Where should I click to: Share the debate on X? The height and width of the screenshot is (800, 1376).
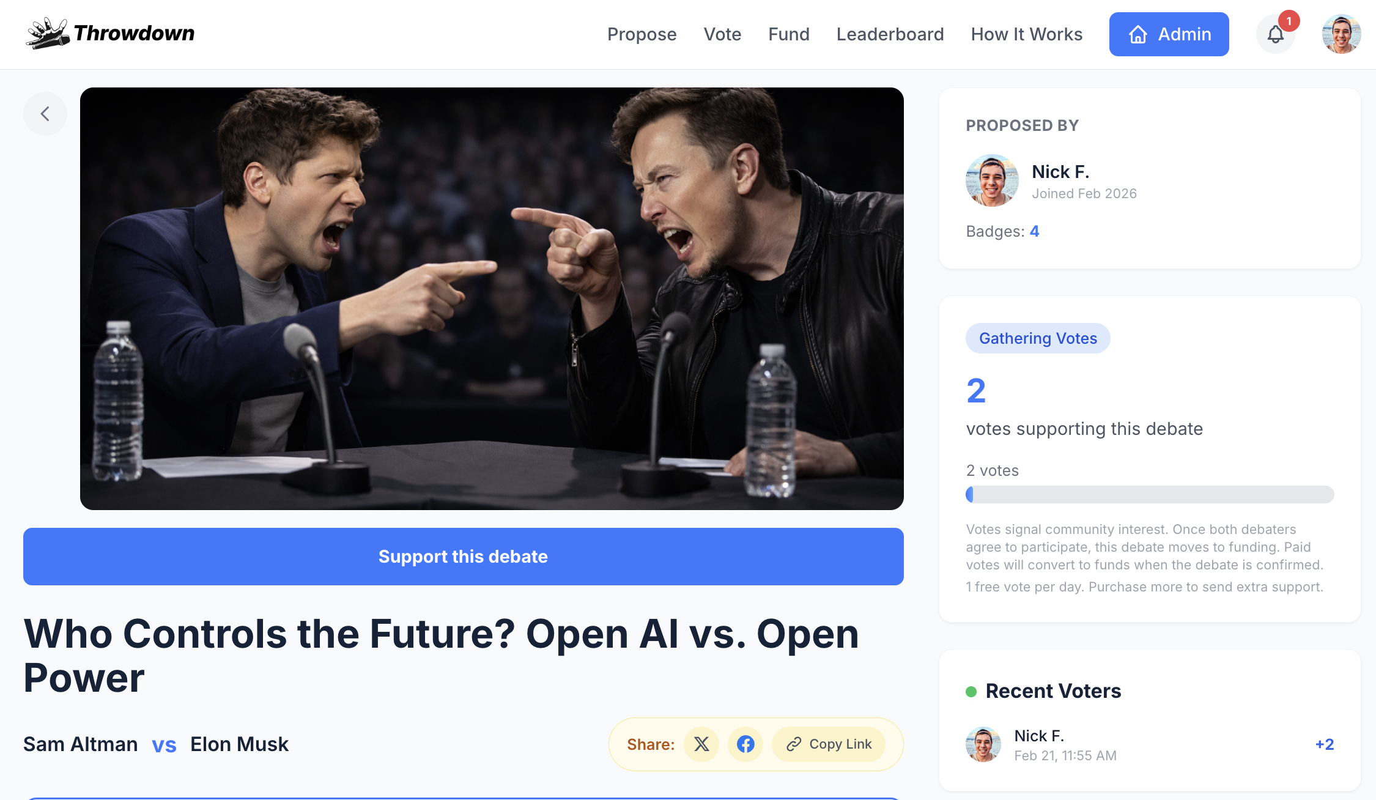point(701,744)
